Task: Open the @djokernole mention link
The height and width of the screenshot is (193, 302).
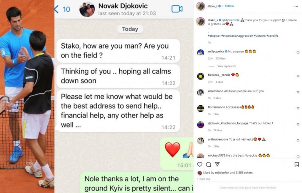Action: 231,20
